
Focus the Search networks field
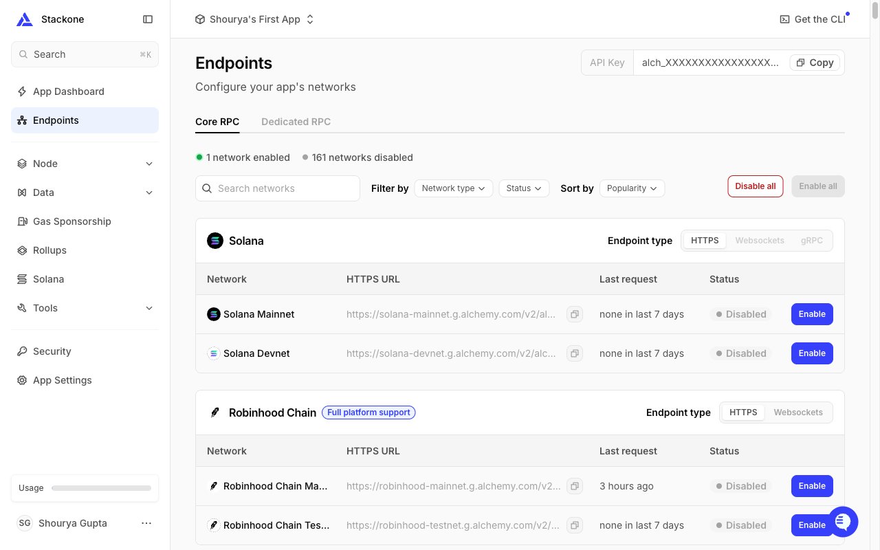pyautogui.click(x=278, y=188)
